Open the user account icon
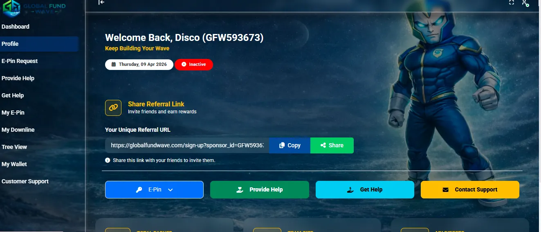This screenshot has height=232, width=541. click(525, 3)
